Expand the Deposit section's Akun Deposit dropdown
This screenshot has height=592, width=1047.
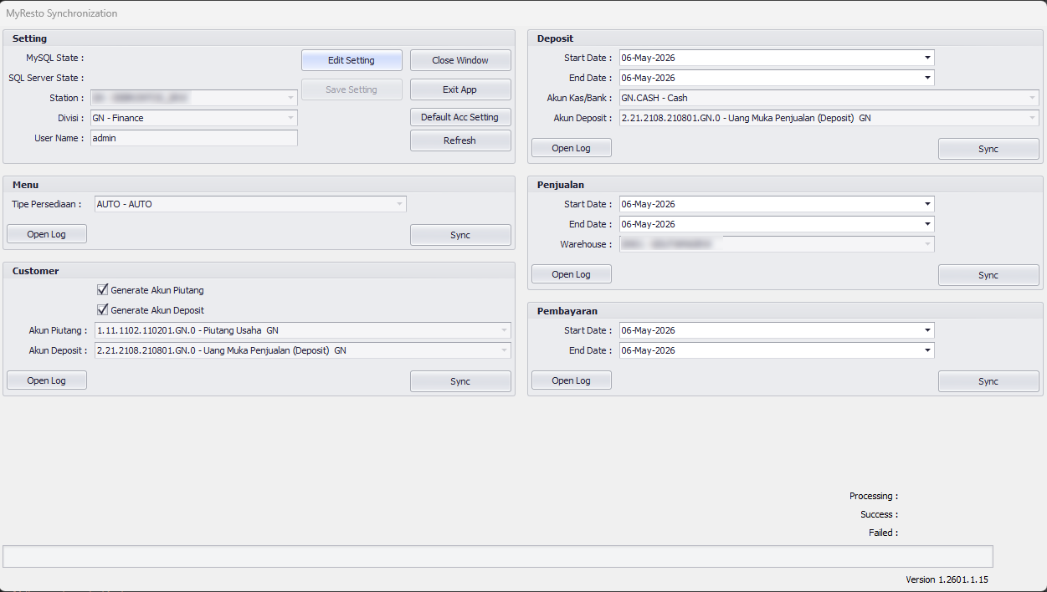(1033, 118)
